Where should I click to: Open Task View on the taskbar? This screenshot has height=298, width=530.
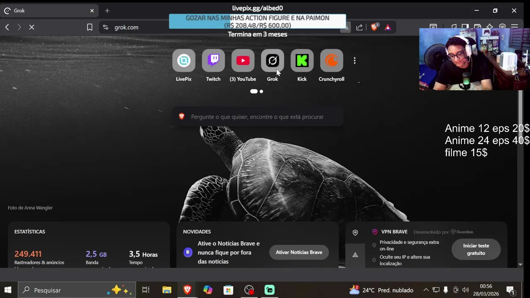(146, 290)
